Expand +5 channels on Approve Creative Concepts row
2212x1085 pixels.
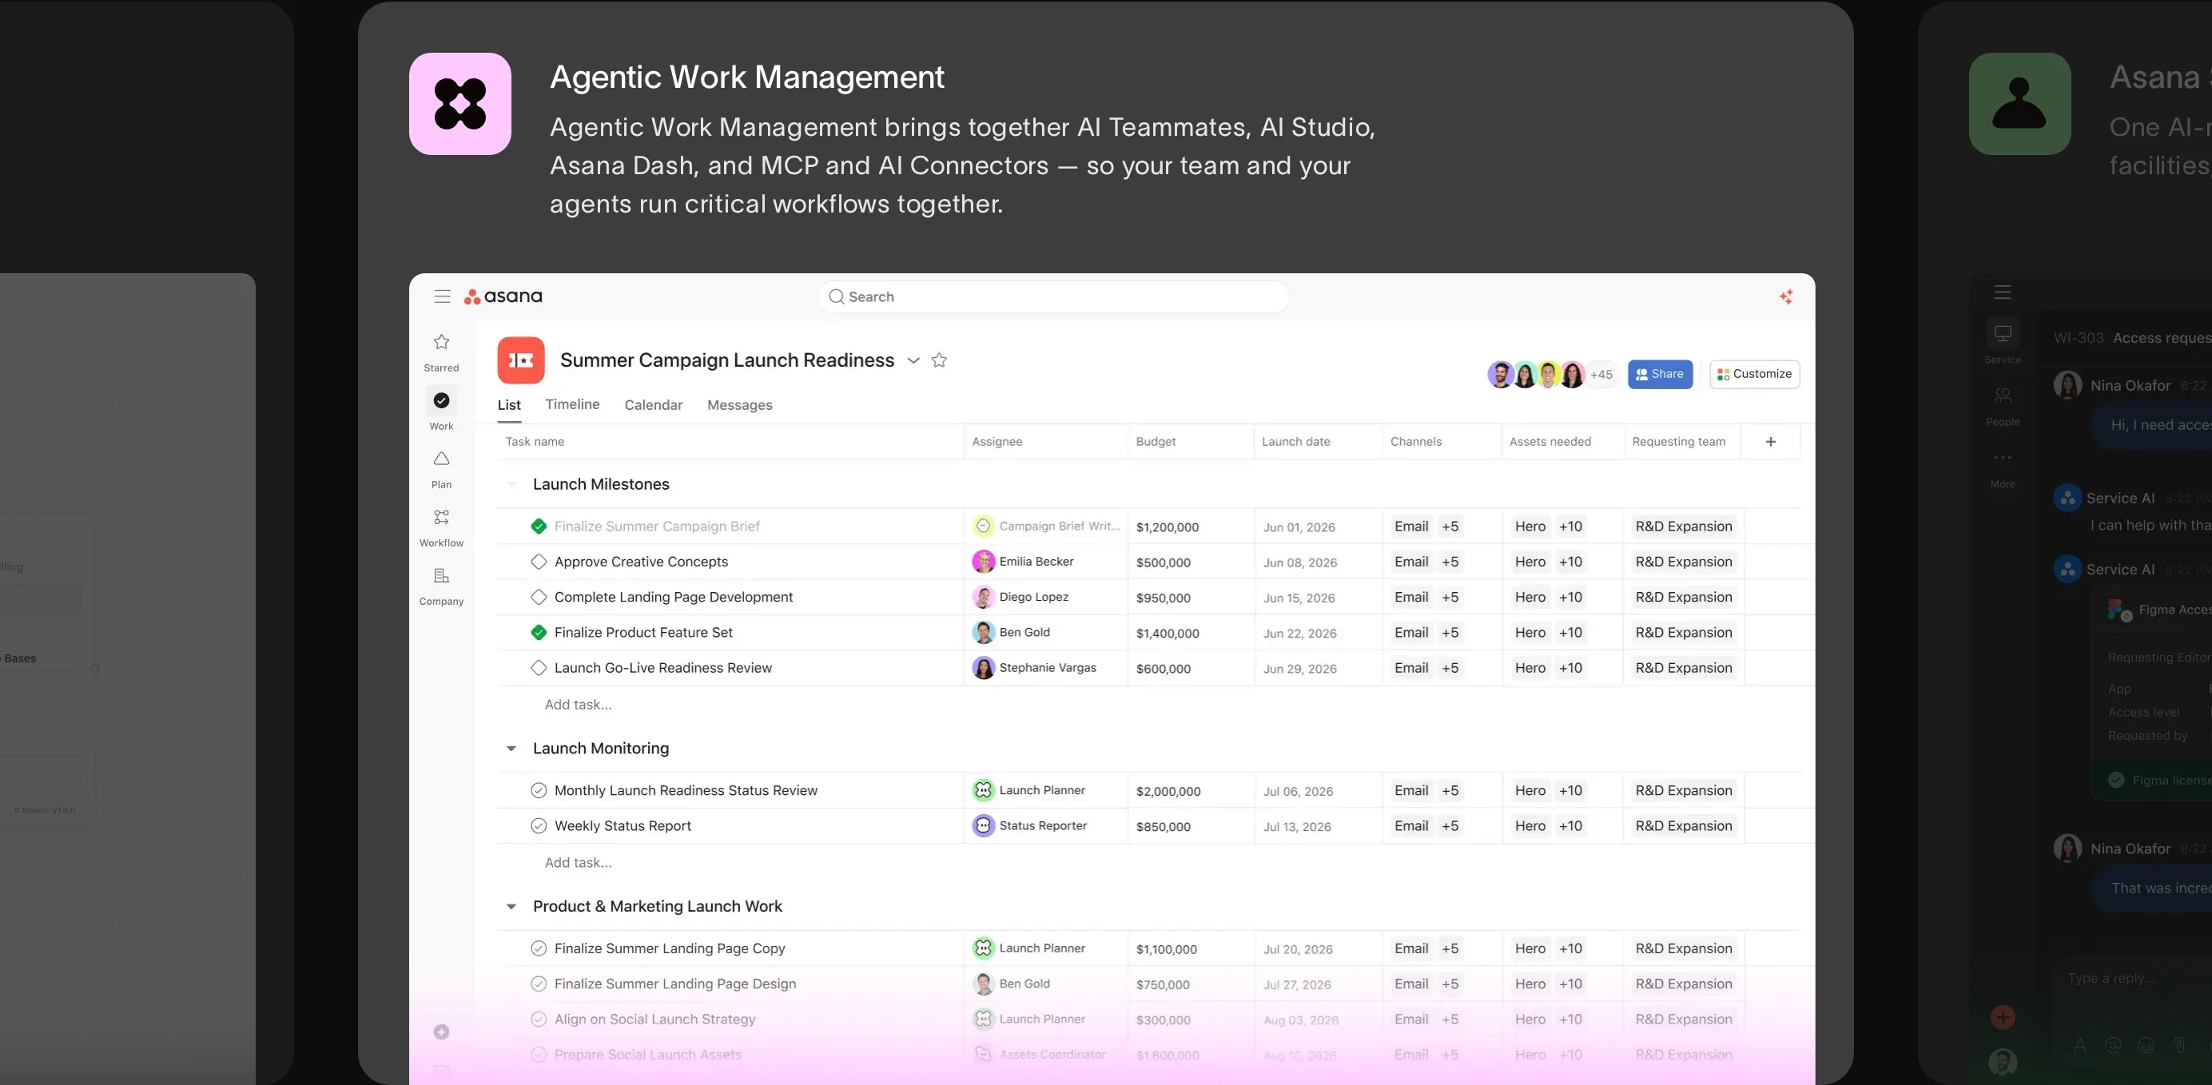[1450, 562]
